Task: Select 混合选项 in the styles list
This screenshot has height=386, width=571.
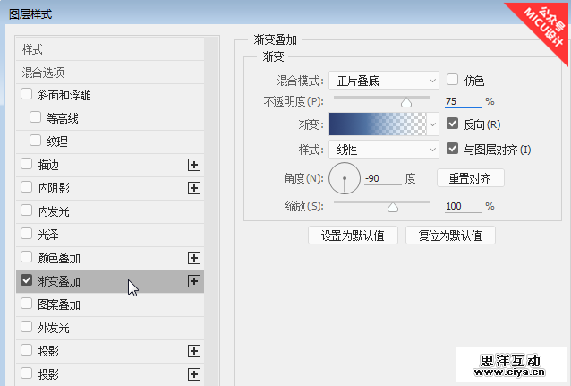Action: [44, 72]
